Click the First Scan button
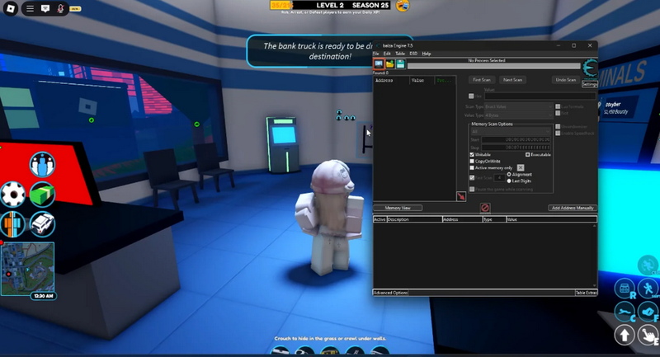The image size is (660, 357). pyautogui.click(x=482, y=79)
